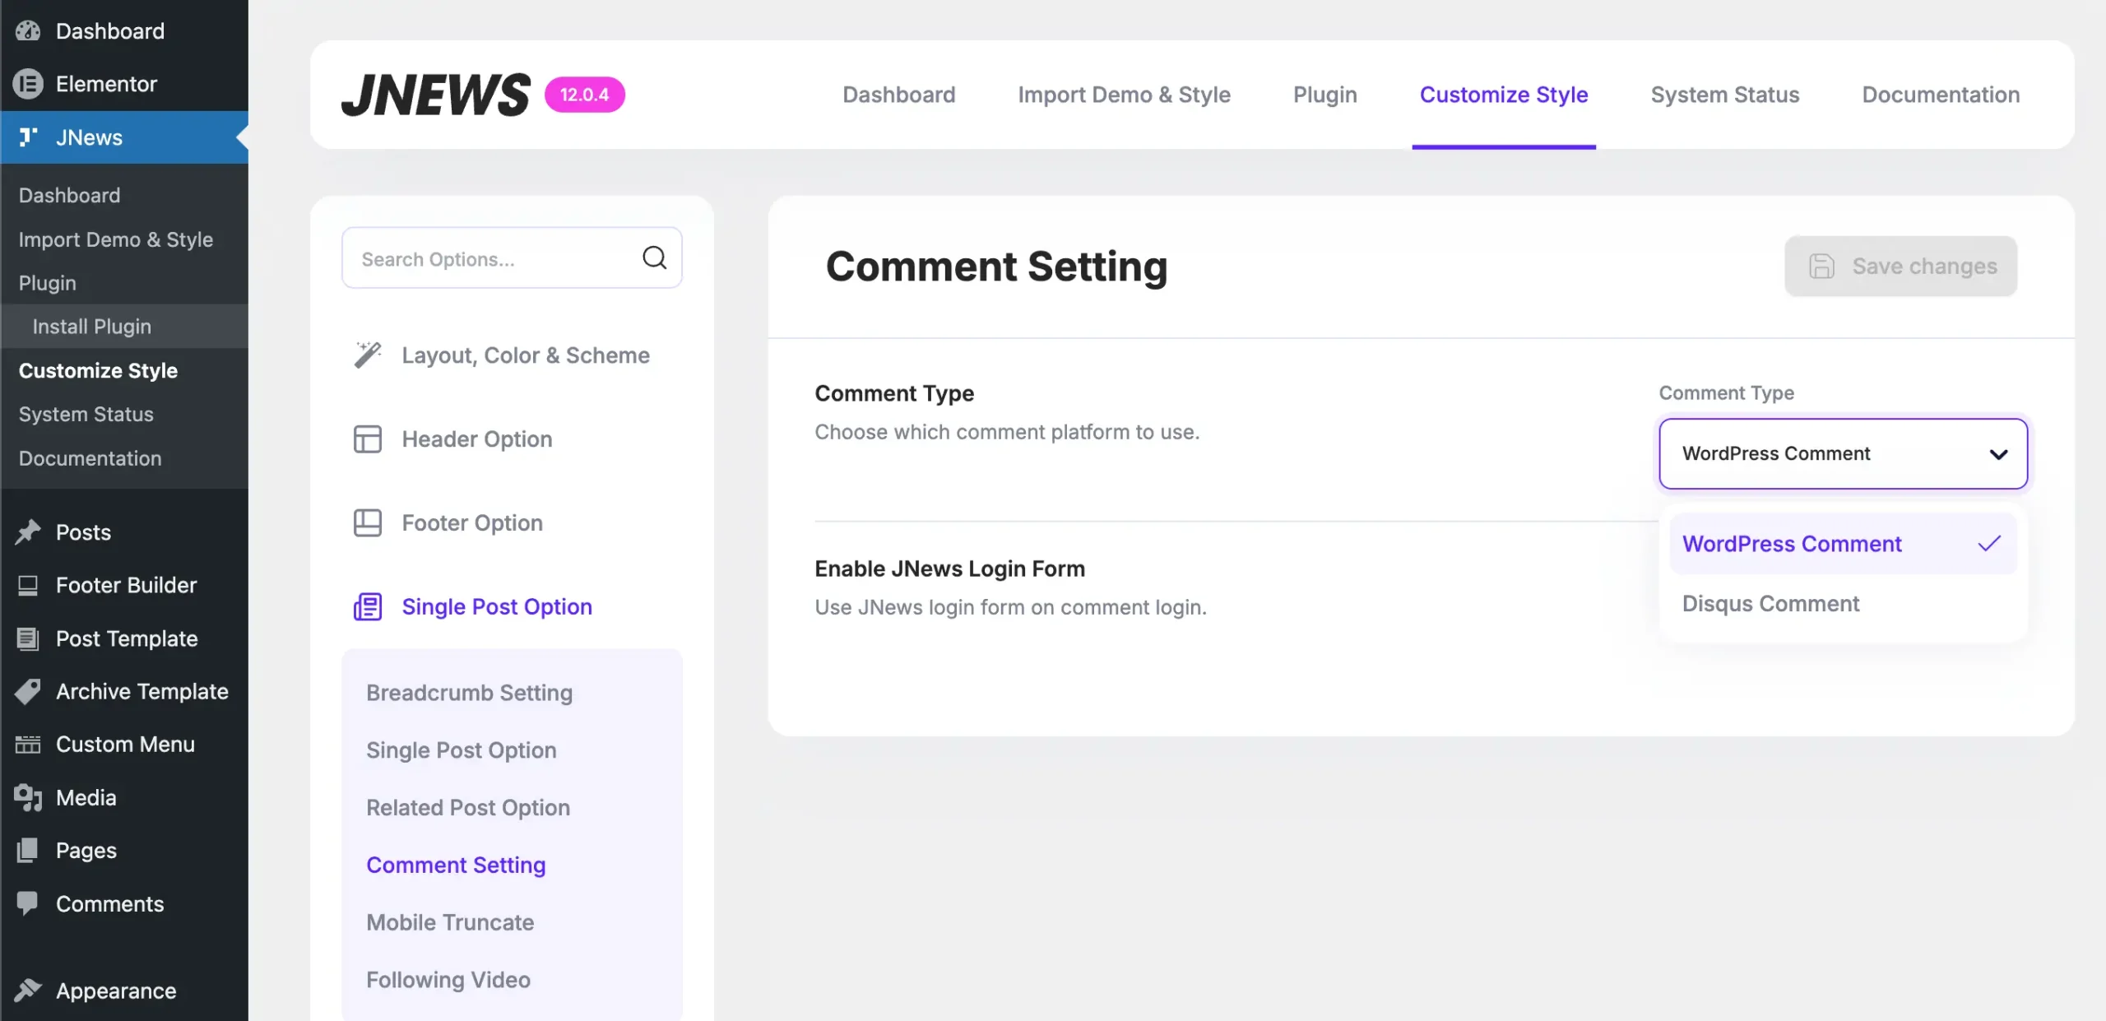Image resolution: width=2106 pixels, height=1021 pixels.
Task: Choose the WordPress Comment option in the list
Action: 1792,544
